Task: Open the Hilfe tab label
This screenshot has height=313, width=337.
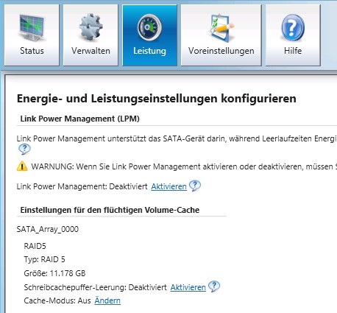Action: pyautogui.click(x=293, y=51)
